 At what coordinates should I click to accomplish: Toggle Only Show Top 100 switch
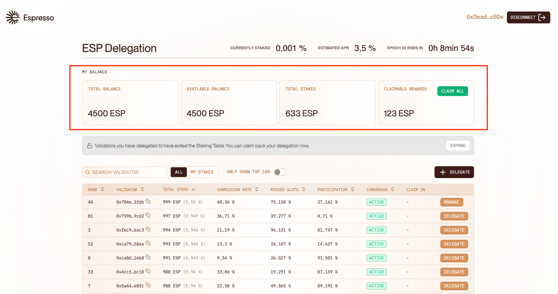(280, 172)
